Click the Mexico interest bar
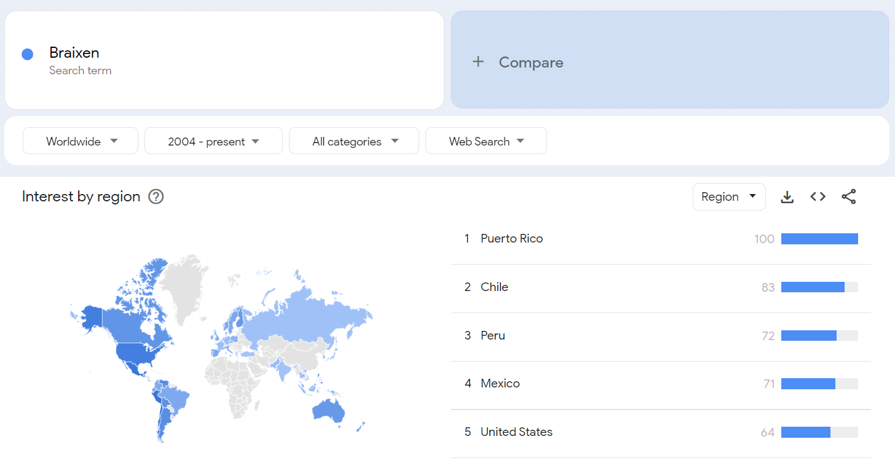Viewport: 895px width, 466px height. (x=819, y=384)
